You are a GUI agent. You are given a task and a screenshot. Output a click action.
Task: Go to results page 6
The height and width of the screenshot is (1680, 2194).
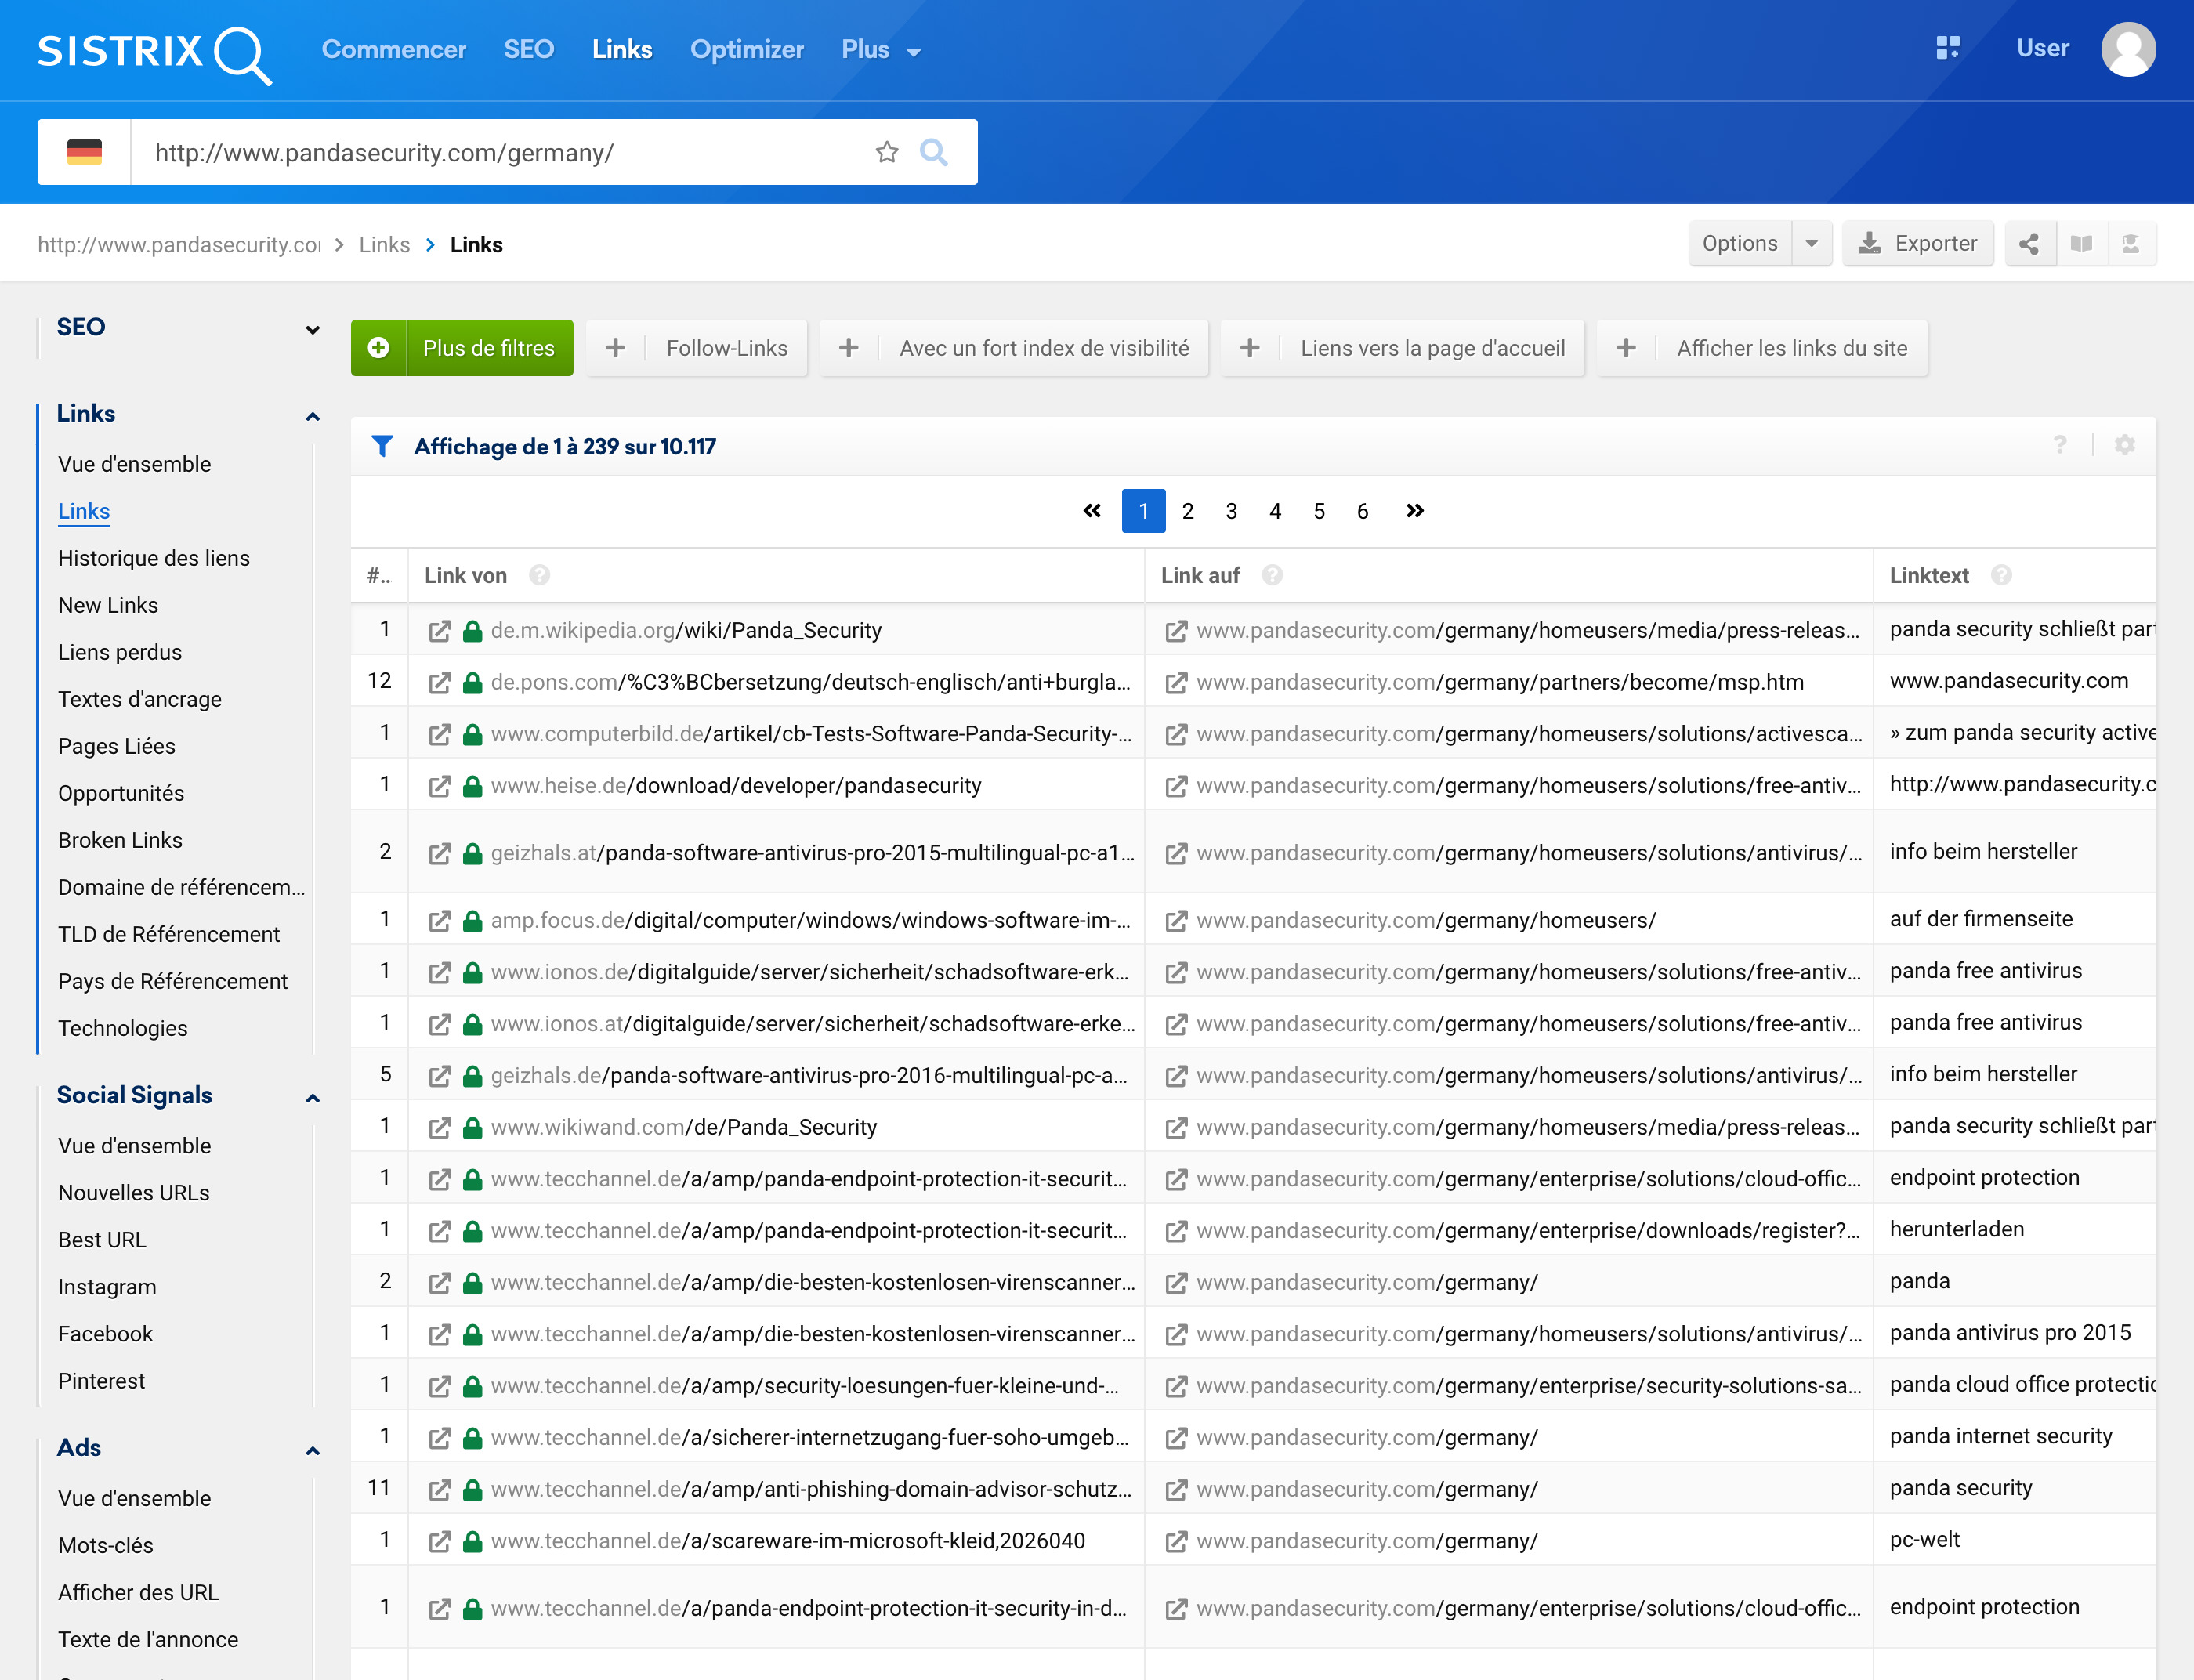pos(1362,511)
